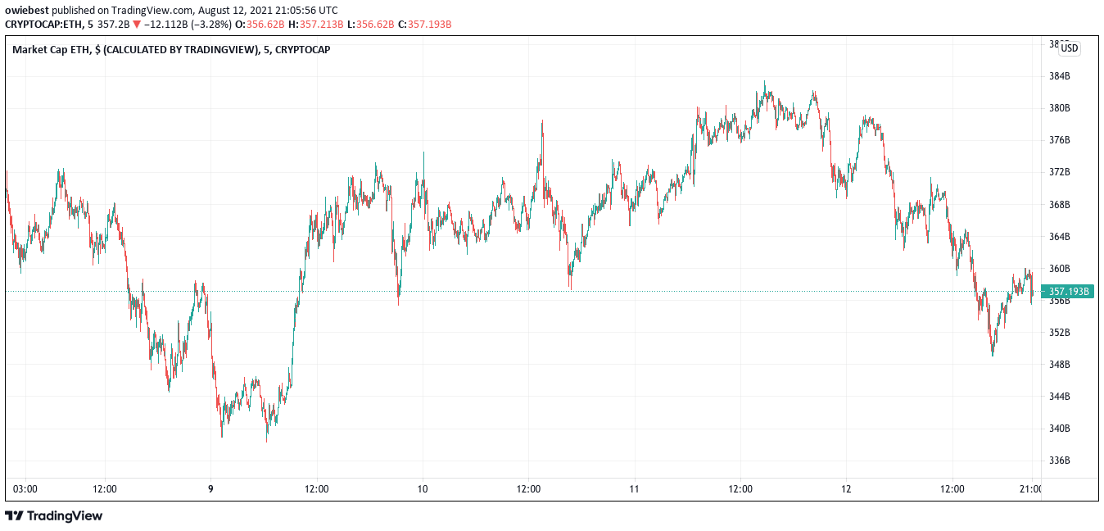This screenshot has width=1104, height=531.
Task: Click the 21:00 time axis label
Action: (x=1030, y=490)
